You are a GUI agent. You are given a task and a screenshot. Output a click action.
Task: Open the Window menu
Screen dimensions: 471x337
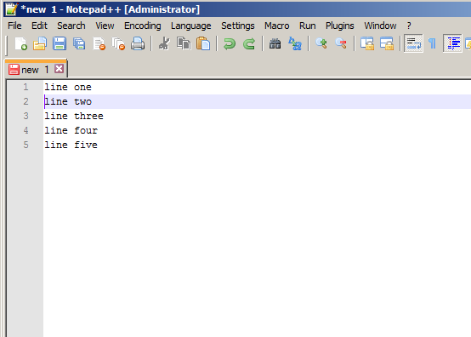pos(380,26)
